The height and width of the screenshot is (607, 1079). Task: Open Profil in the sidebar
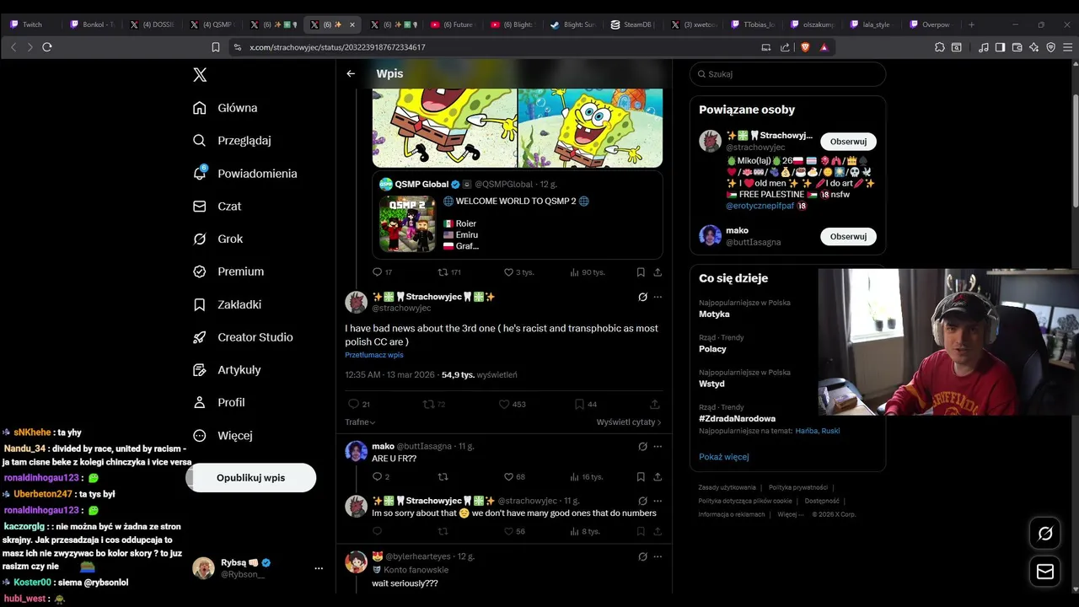[218, 403]
